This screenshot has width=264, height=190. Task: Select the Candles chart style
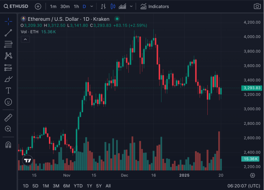(113, 6)
